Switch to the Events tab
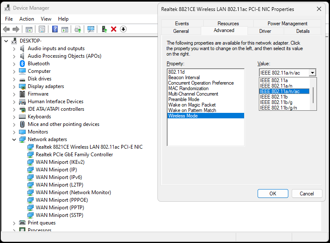 [x=182, y=24]
